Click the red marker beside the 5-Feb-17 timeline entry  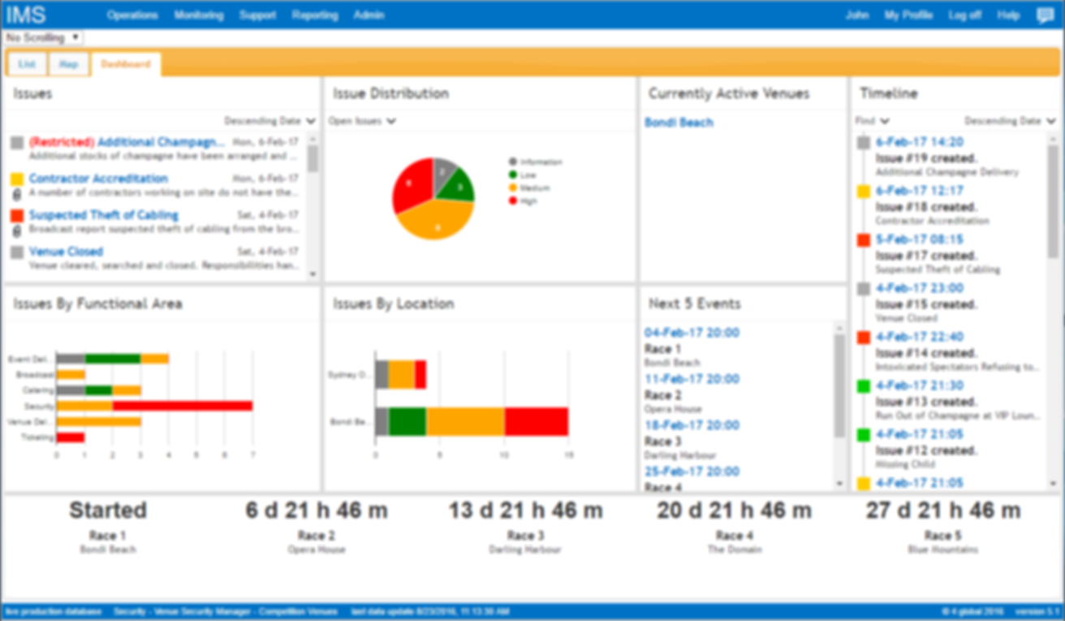tap(864, 239)
